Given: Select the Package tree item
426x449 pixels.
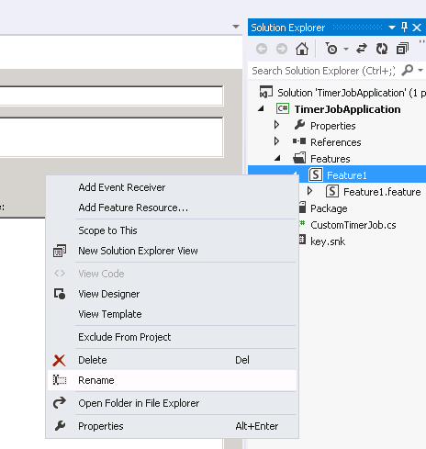Looking at the screenshot, I should click(329, 208).
